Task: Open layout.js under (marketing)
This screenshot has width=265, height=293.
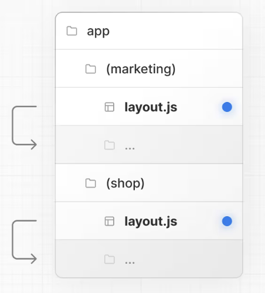Action: click(x=151, y=107)
